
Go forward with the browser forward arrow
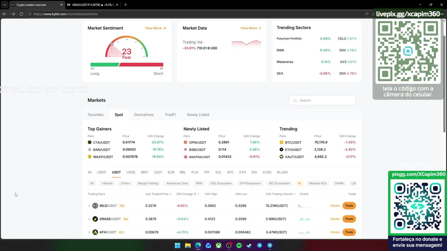[13, 14]
